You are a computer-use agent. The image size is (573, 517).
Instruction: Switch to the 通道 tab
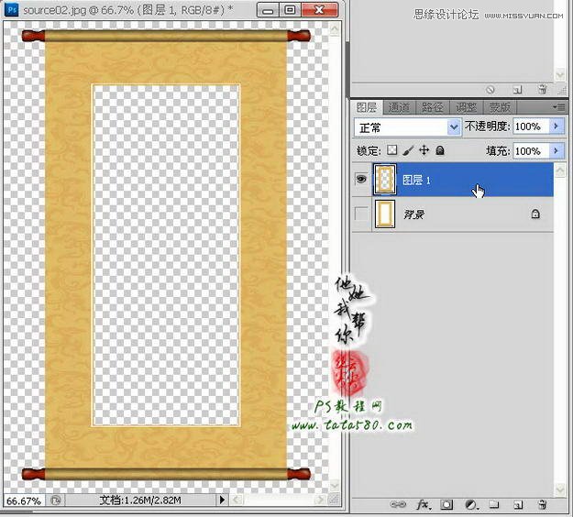click(x=399, y=107)
